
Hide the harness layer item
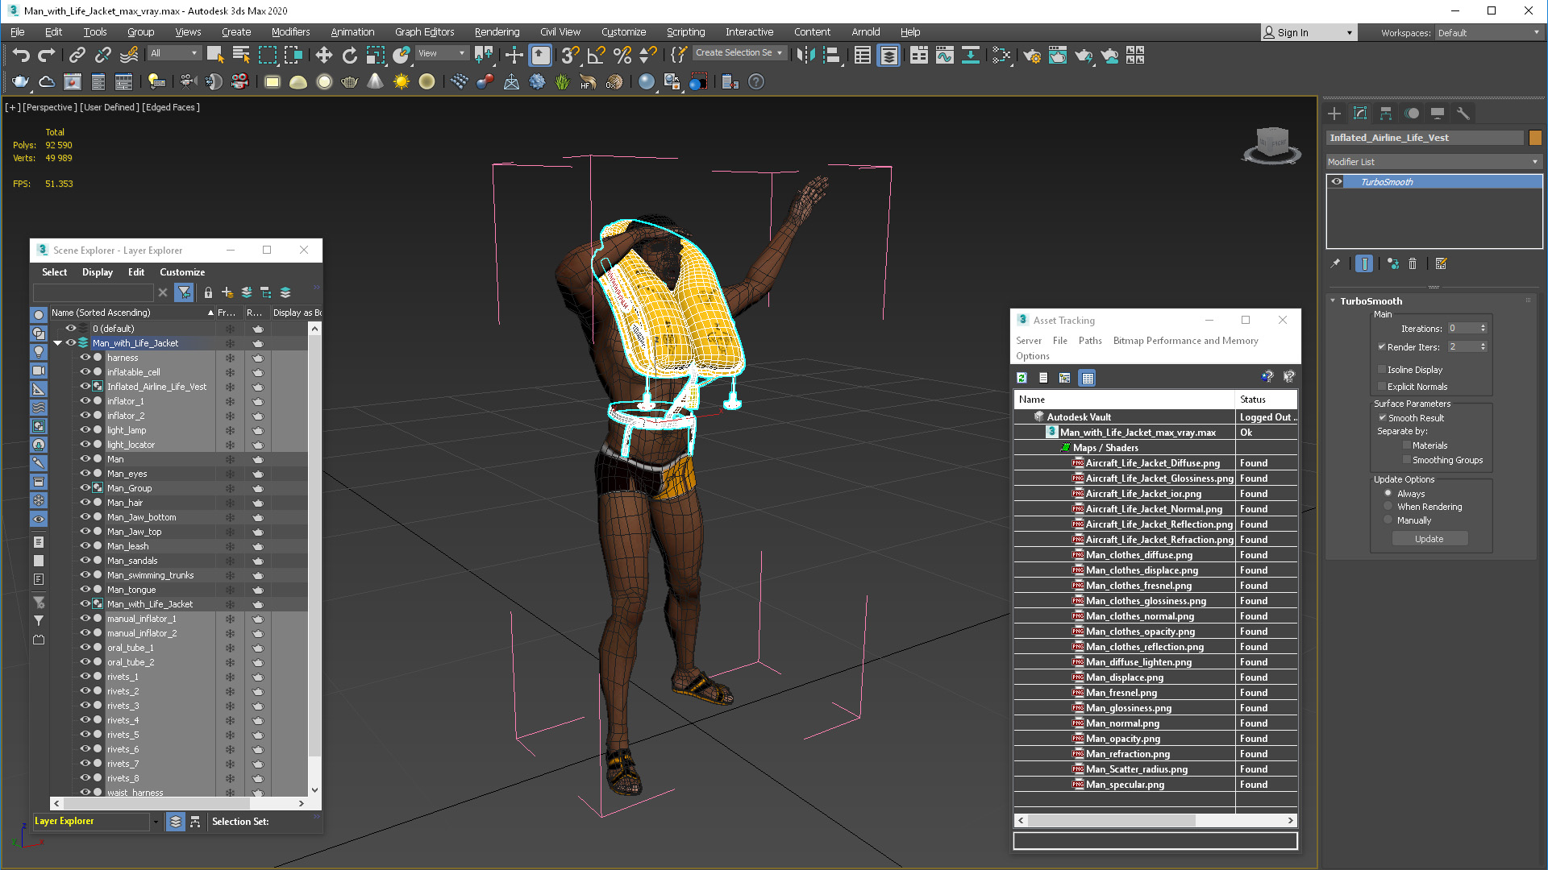85,358
